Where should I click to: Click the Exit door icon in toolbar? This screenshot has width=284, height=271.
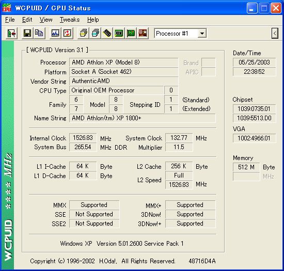tap(11, 34)
